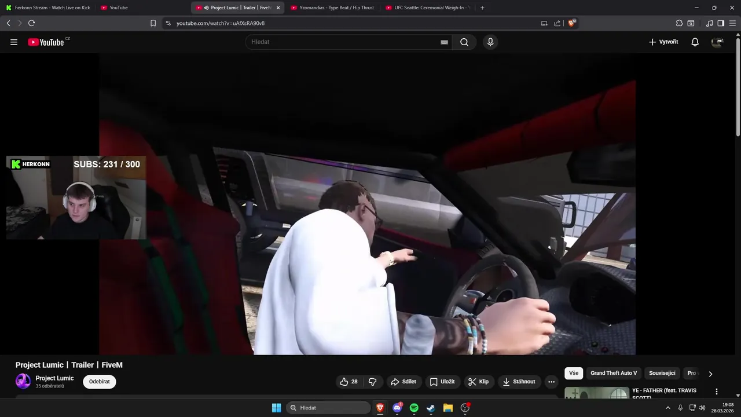Share this page via the address bar share icon
The height and width of the screenshot is (417, 741).
click(x=557, y=23)
